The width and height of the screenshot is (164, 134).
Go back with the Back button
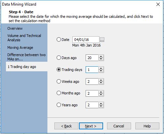coord(66,126)
